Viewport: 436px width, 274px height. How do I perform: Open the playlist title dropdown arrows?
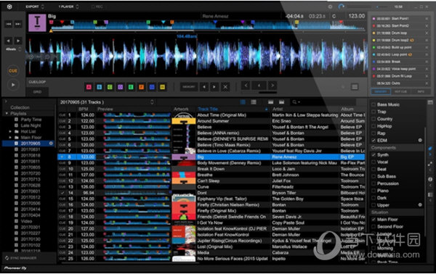click(152, 102)
